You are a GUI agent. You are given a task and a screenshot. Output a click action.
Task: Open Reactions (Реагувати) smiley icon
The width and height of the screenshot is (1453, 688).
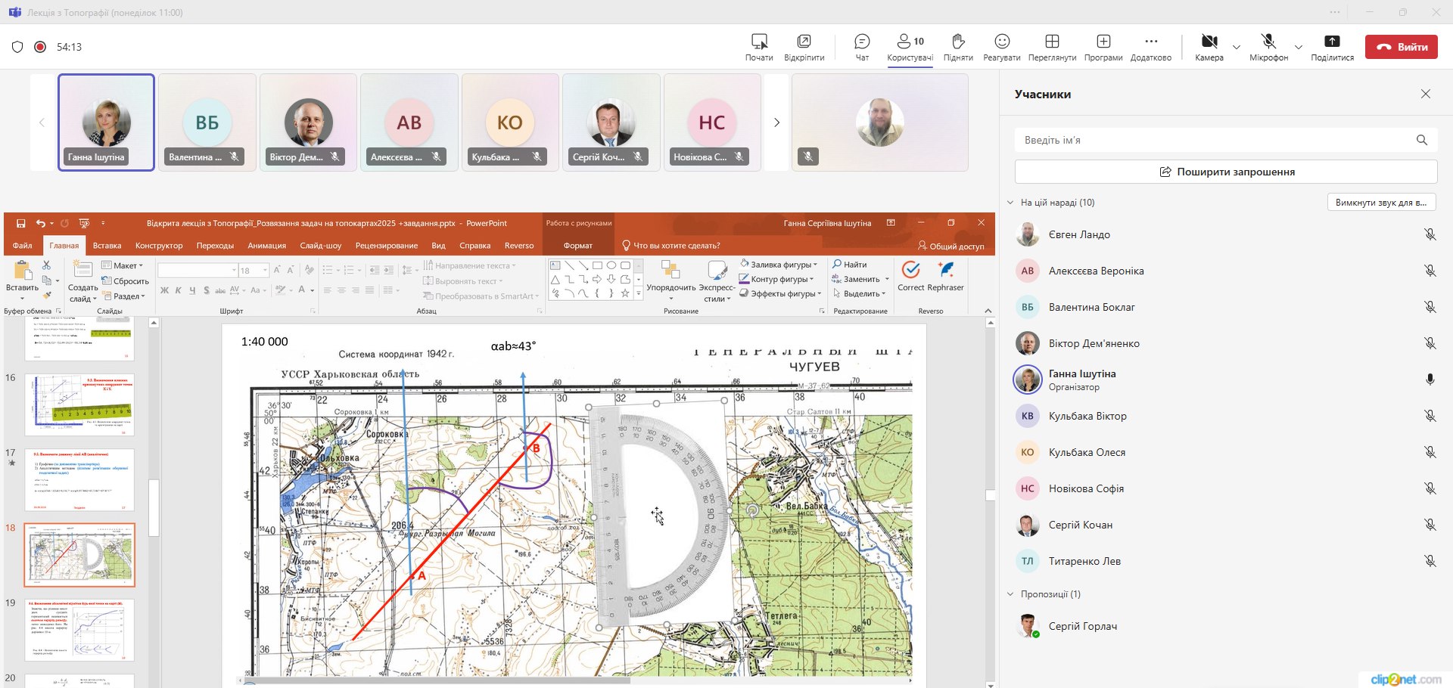[x=1001, y=42]
